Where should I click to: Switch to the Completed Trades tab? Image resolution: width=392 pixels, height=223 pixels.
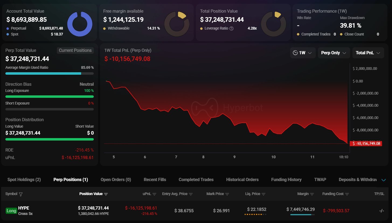(196, 179)
